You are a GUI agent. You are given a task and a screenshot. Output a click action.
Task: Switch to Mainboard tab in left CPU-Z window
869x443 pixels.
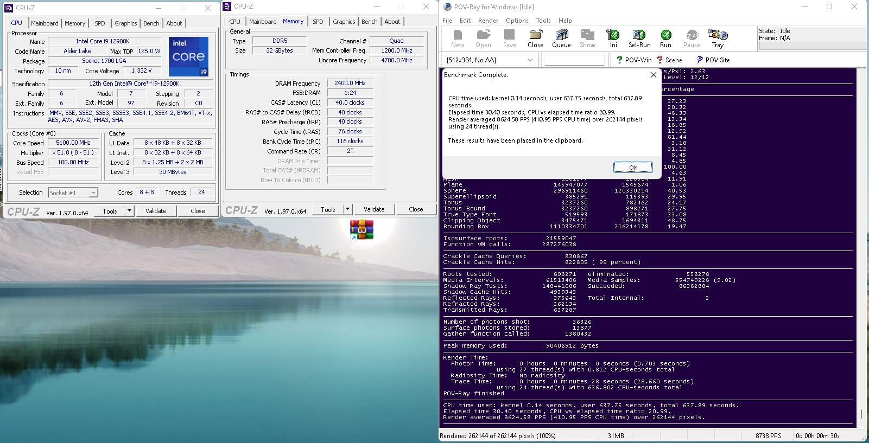pyautogui.click(x=45, y=23)
